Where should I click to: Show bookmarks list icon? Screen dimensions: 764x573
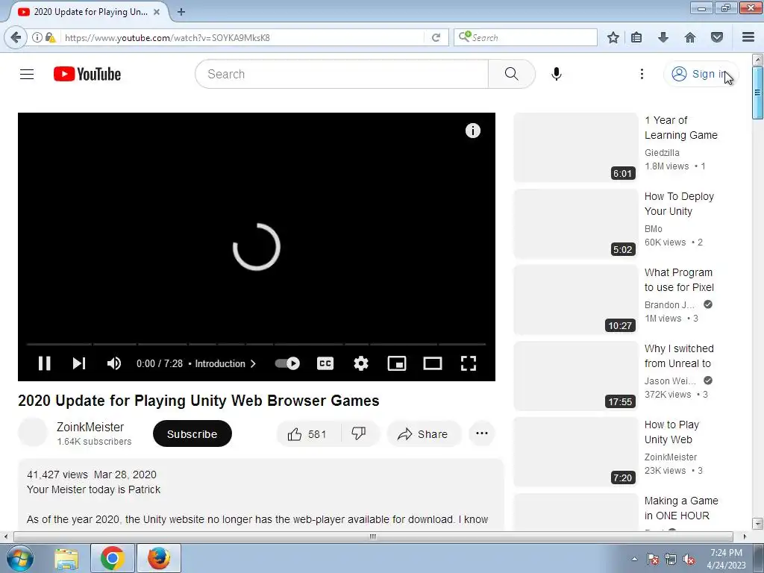(636, 37)
